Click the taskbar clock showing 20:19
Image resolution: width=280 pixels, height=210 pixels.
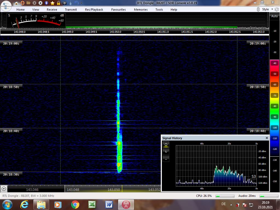(x=265, y=205)
